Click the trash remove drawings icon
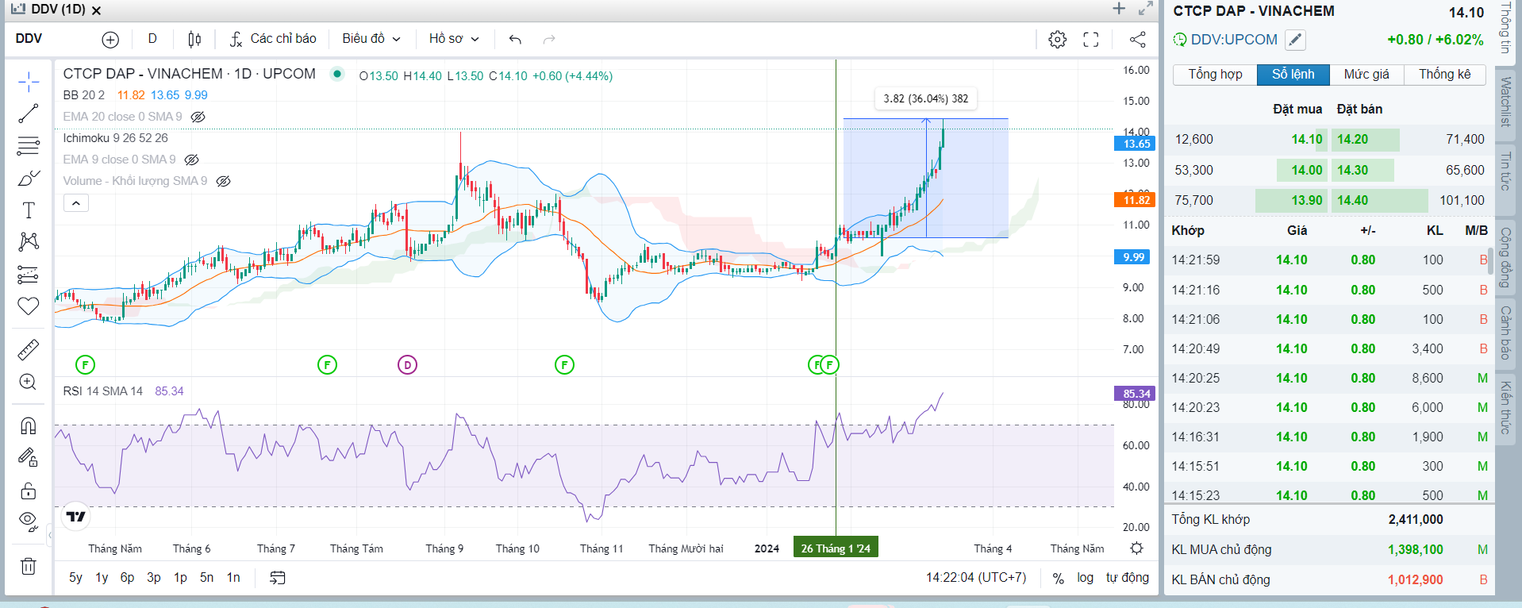 [29, 566]
